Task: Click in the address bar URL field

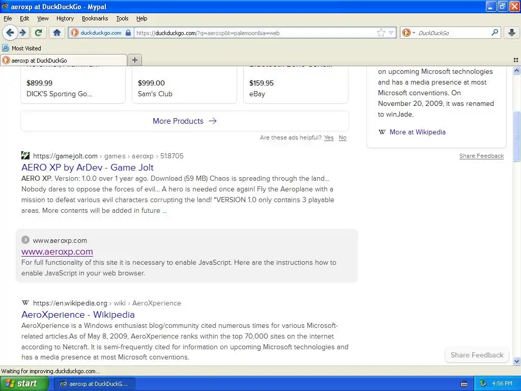Action: coord(255,33)
